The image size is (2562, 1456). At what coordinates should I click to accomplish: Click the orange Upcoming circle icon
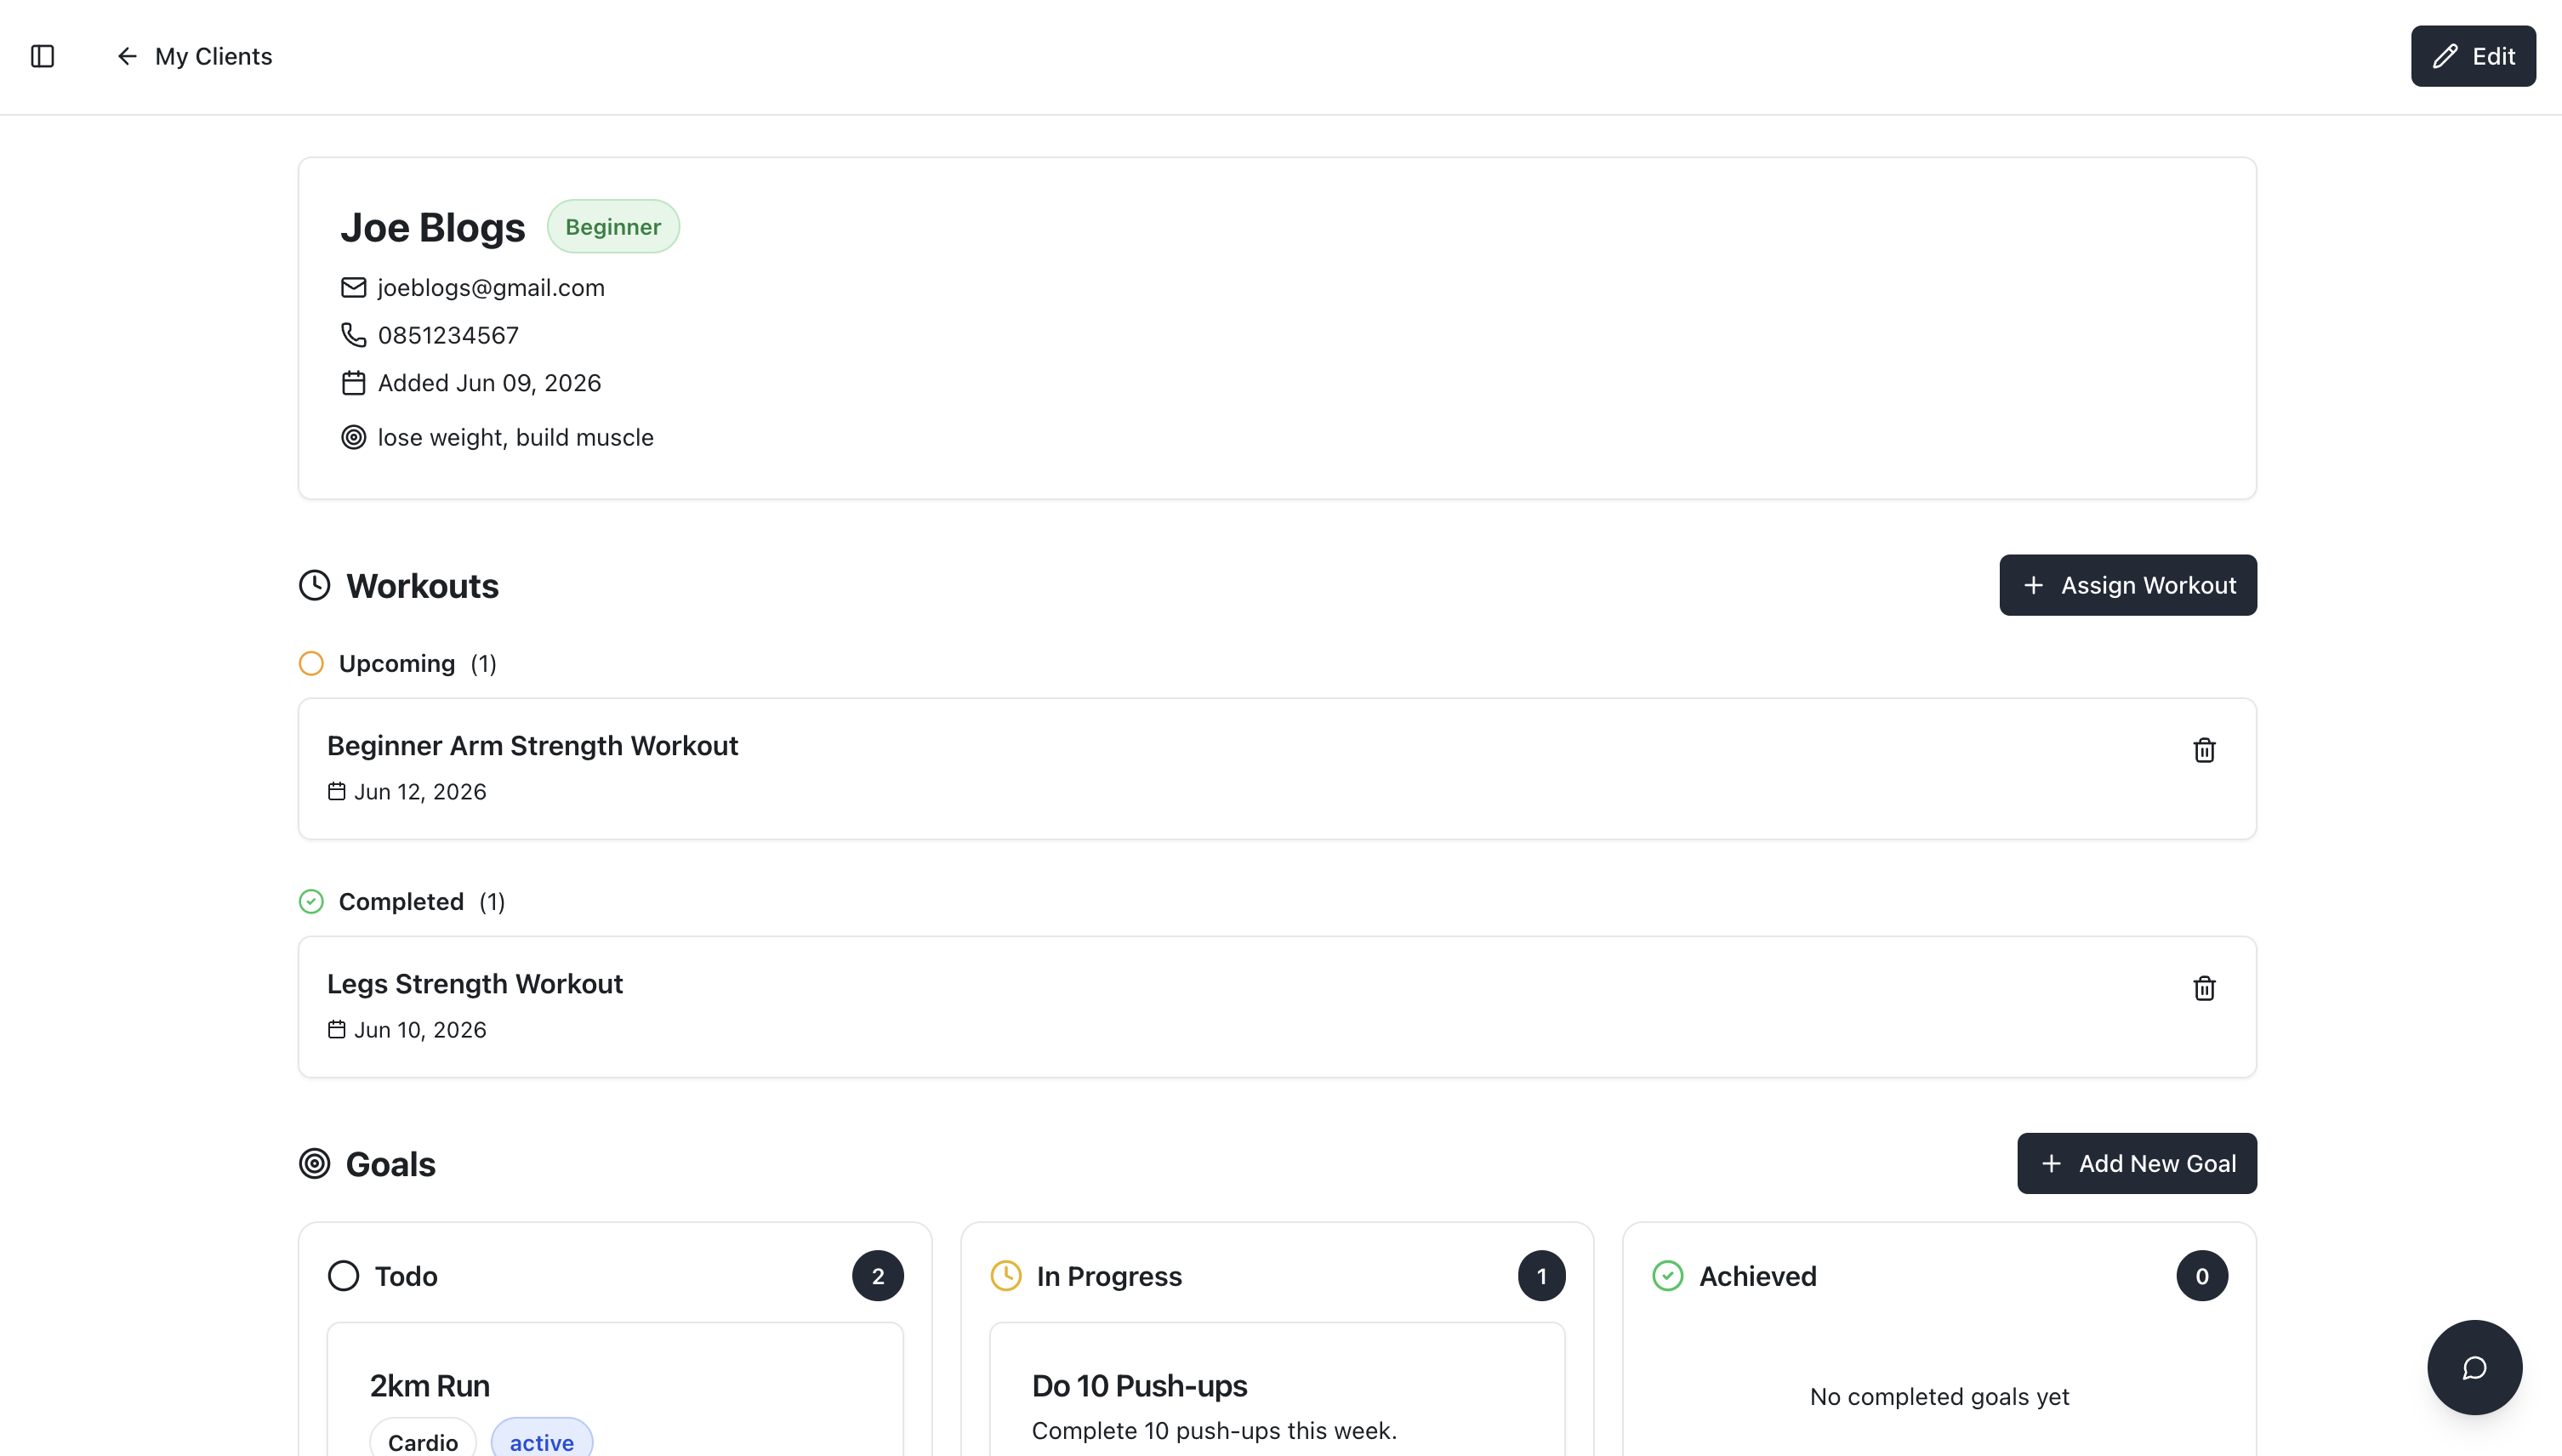coord(311,663)
